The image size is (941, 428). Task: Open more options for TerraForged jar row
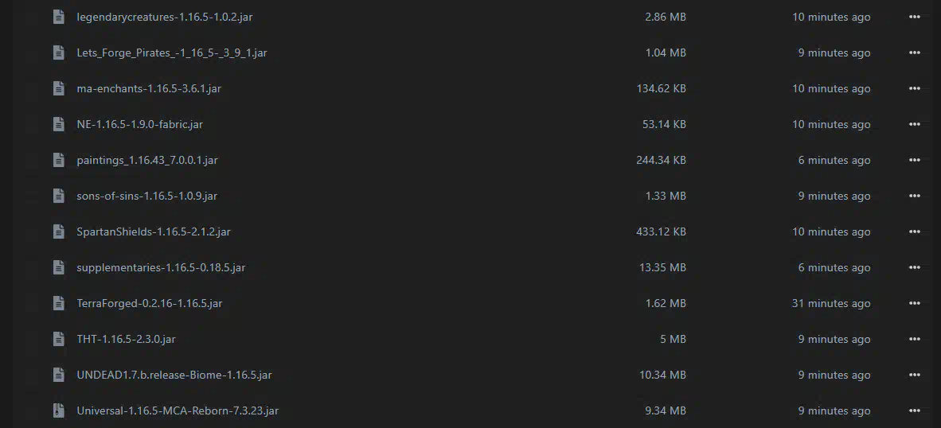click(x=914, y=303)
